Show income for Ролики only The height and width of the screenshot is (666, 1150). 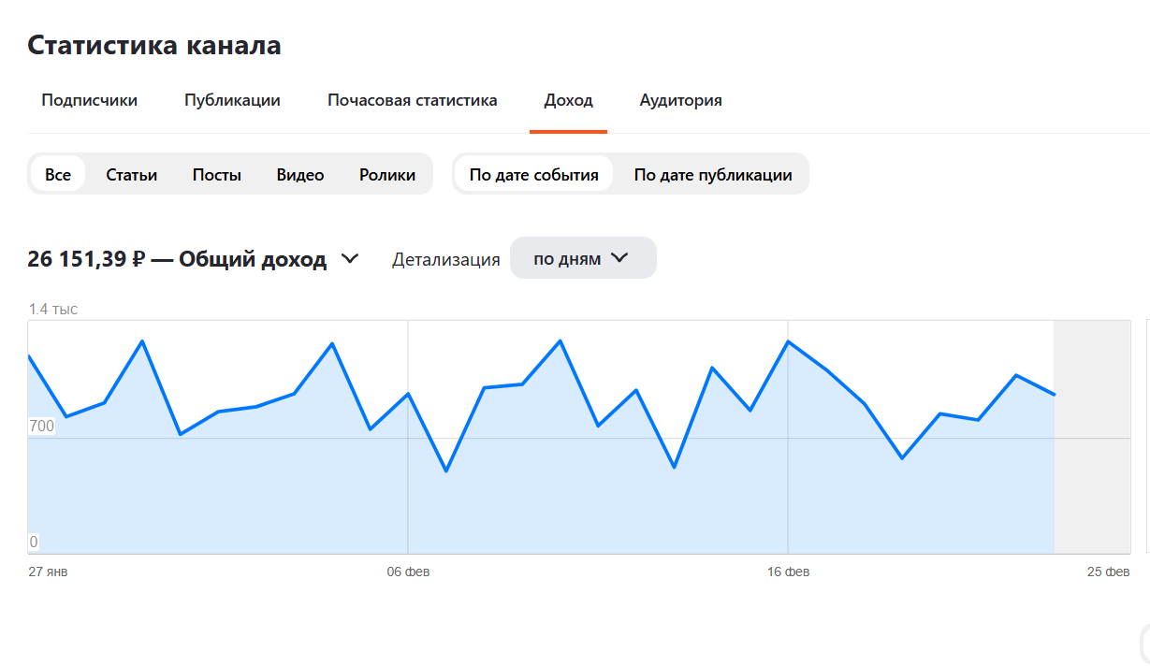pyautogui.click(x=387, y=175)
